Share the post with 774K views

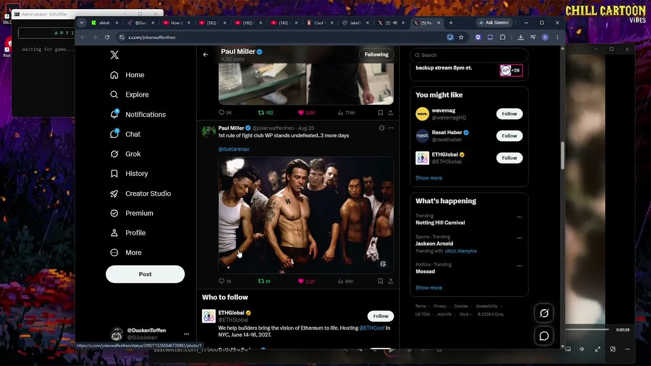point(391,112)
